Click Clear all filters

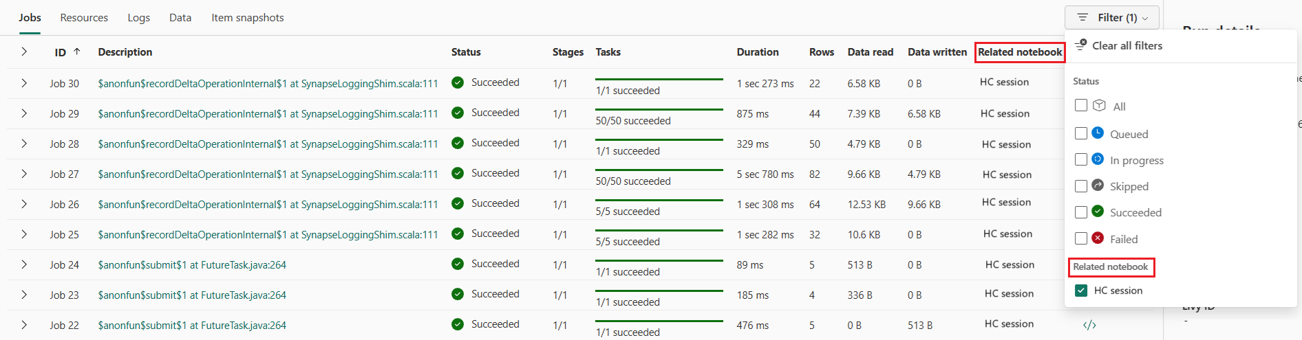(x=1127, y=45)
